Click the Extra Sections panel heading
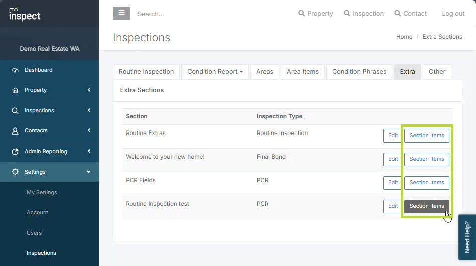 tap(142, 90)
